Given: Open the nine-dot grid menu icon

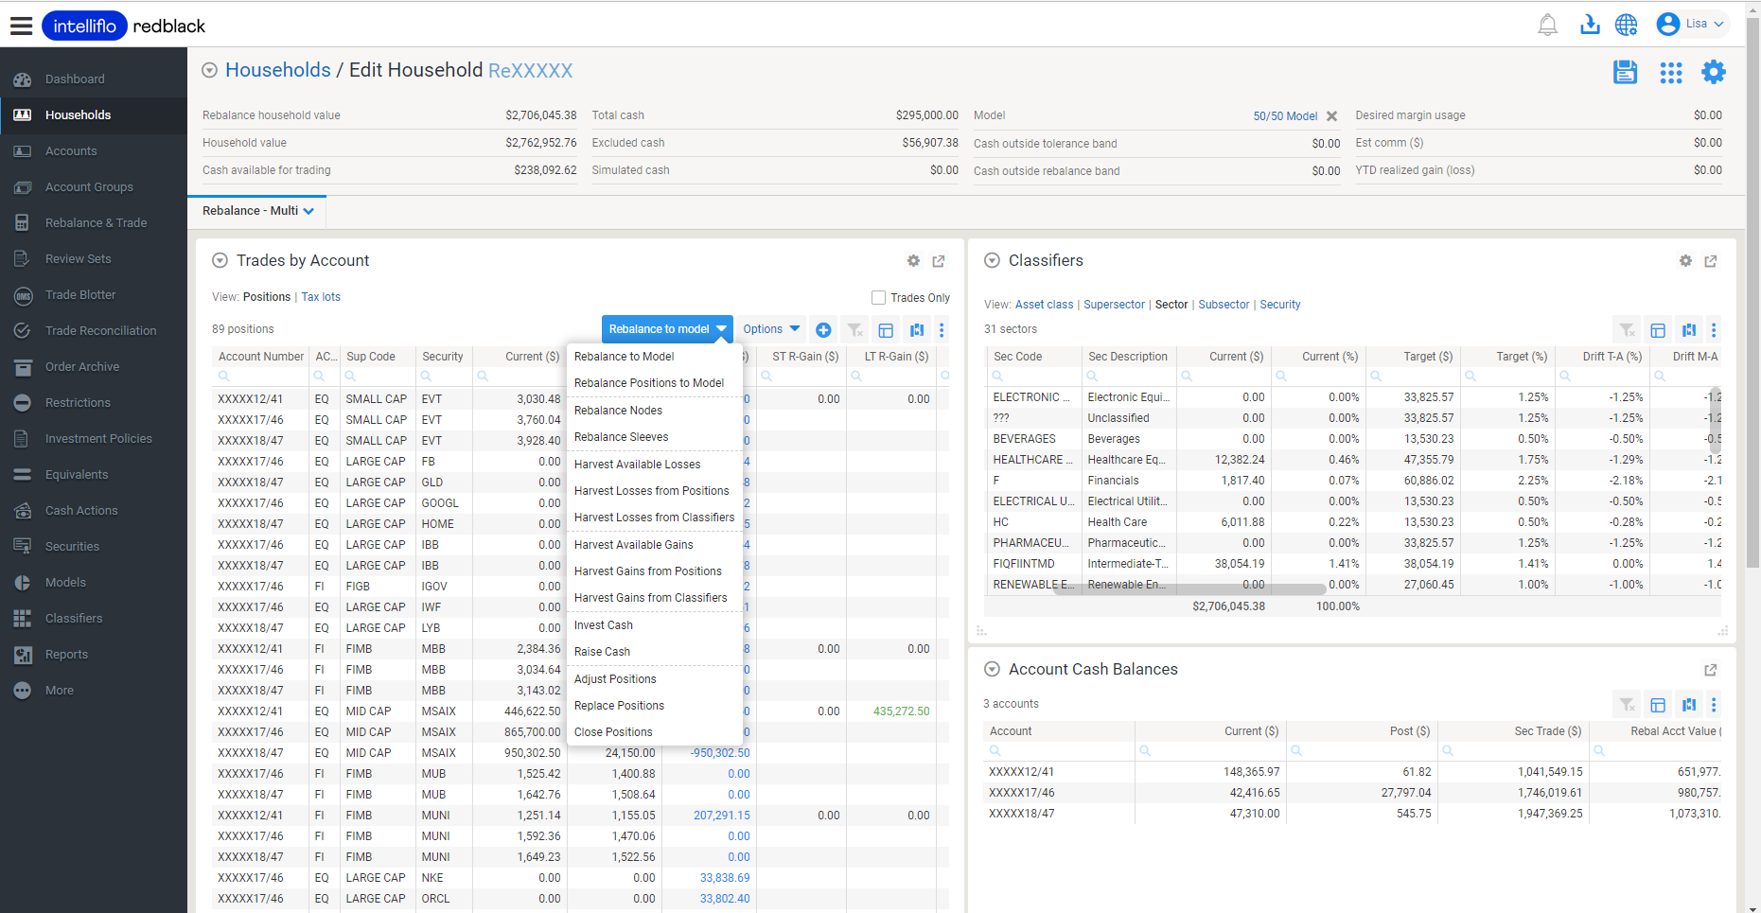Looking at the screenshot, I should pyautogui.click(x=1670, y=73).
